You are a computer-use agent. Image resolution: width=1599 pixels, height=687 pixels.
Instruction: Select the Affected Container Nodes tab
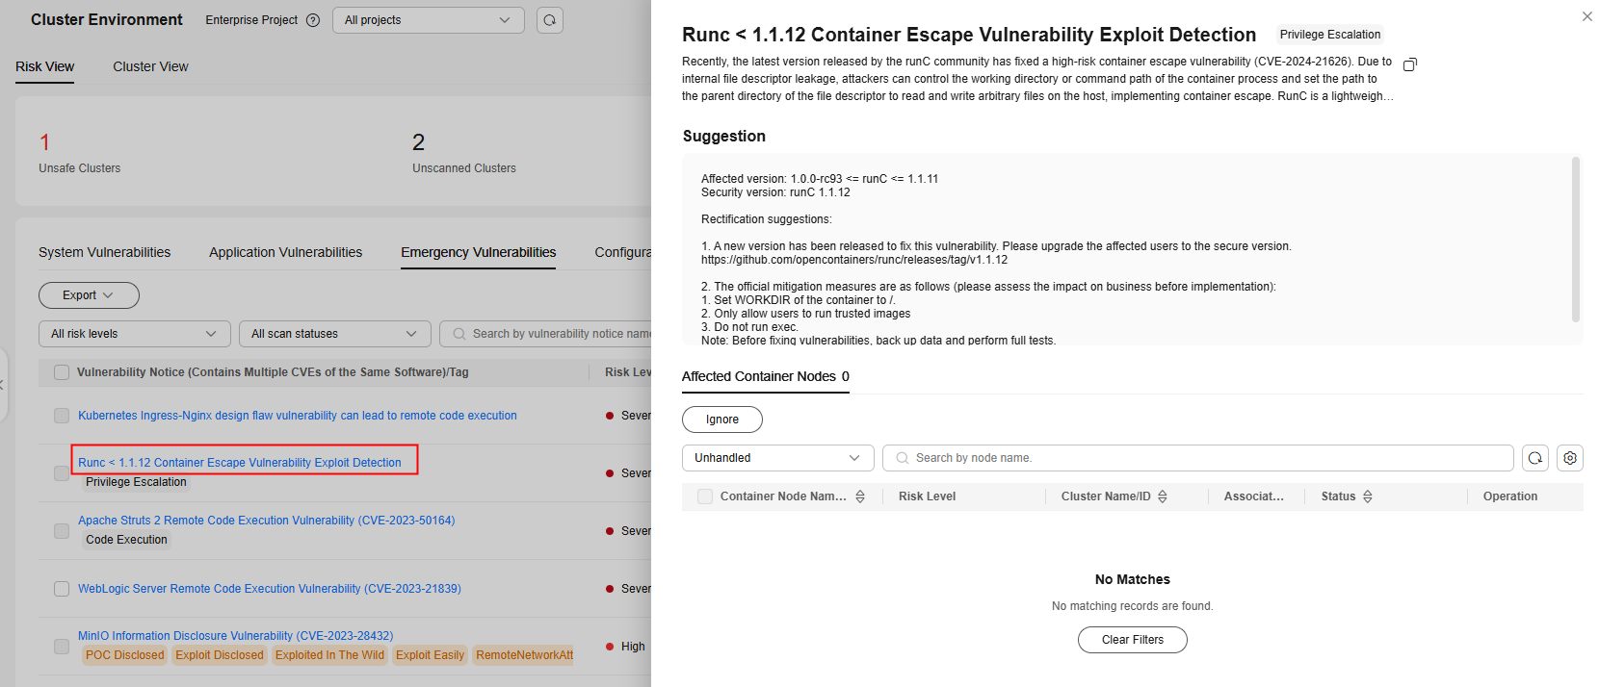tap(766, 376)
